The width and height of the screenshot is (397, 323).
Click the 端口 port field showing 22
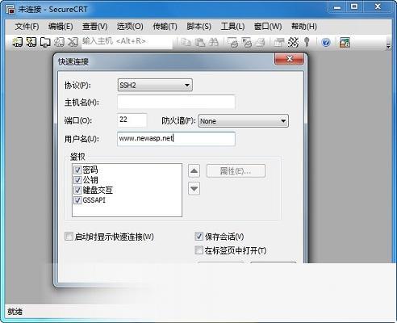132,120
